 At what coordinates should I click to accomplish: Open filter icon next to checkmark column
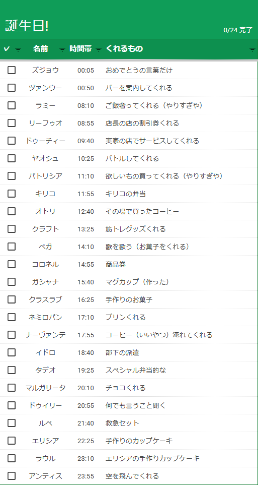coord(18,49)
